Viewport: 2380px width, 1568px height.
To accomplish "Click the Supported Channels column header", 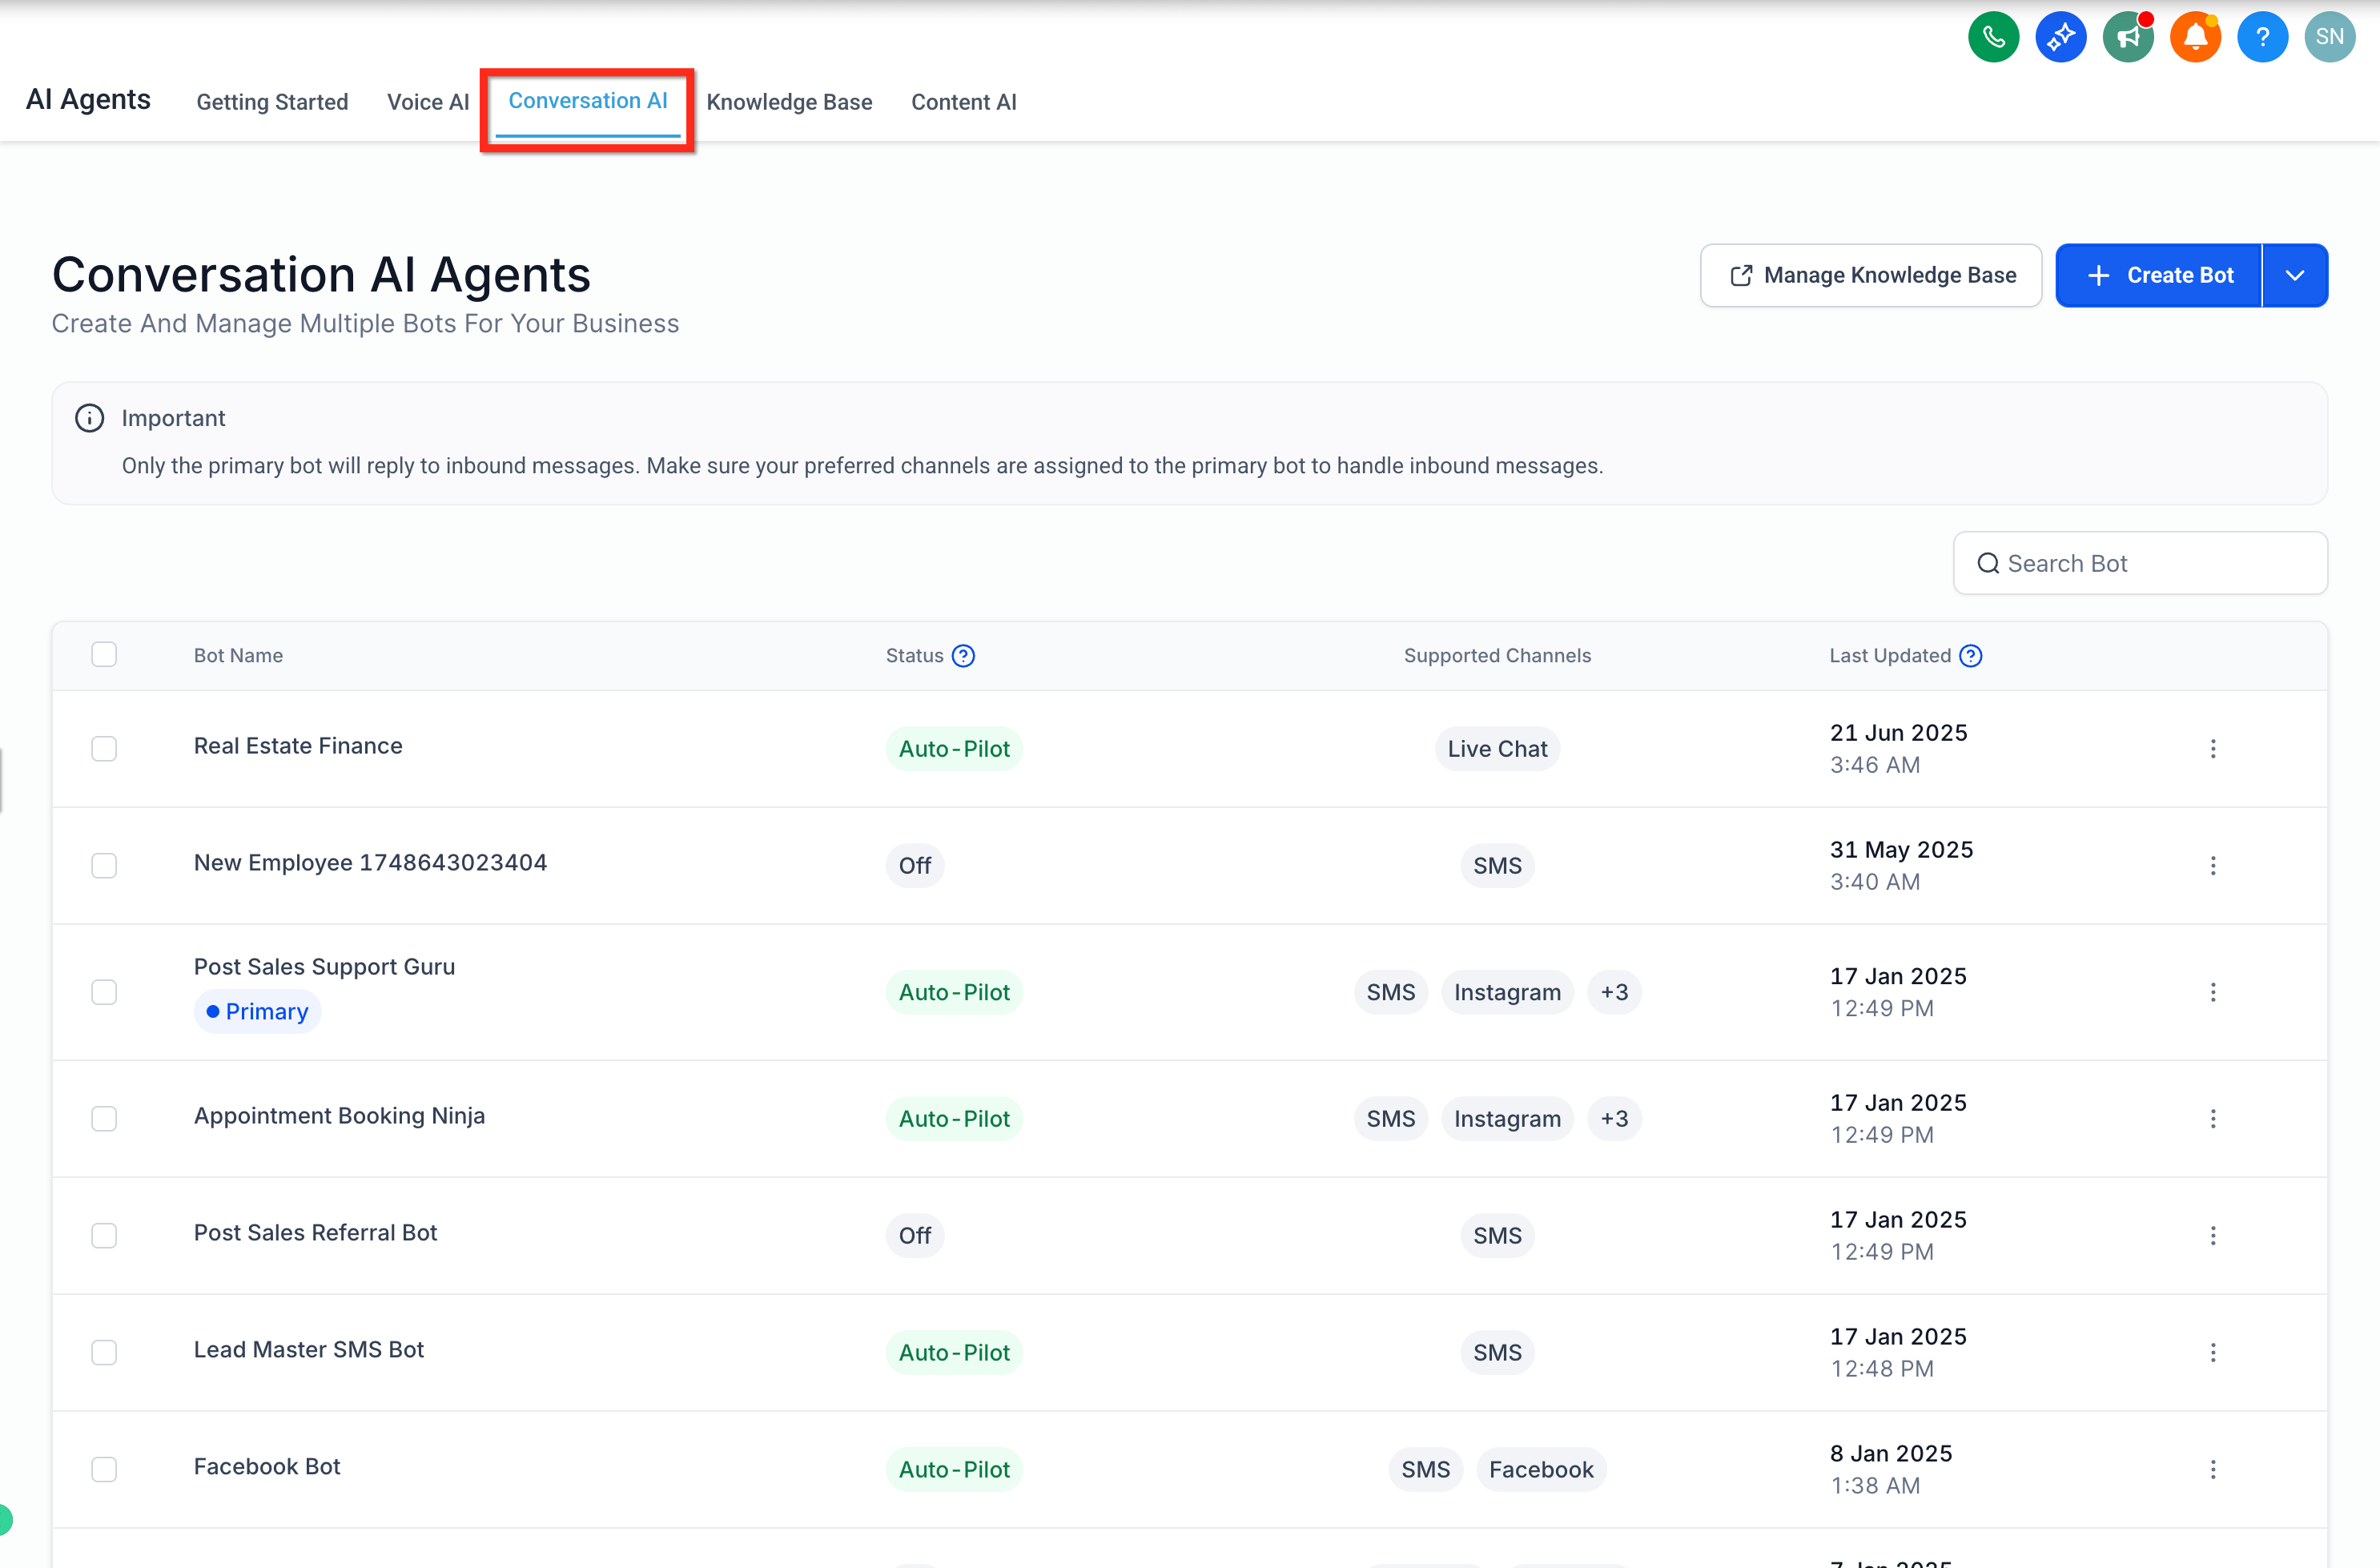I will click(1497, 656).
